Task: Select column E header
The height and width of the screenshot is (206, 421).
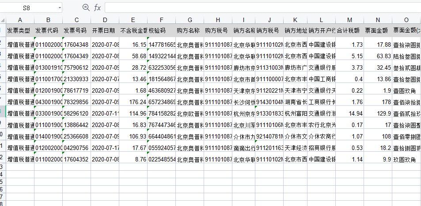Action: 133,20
